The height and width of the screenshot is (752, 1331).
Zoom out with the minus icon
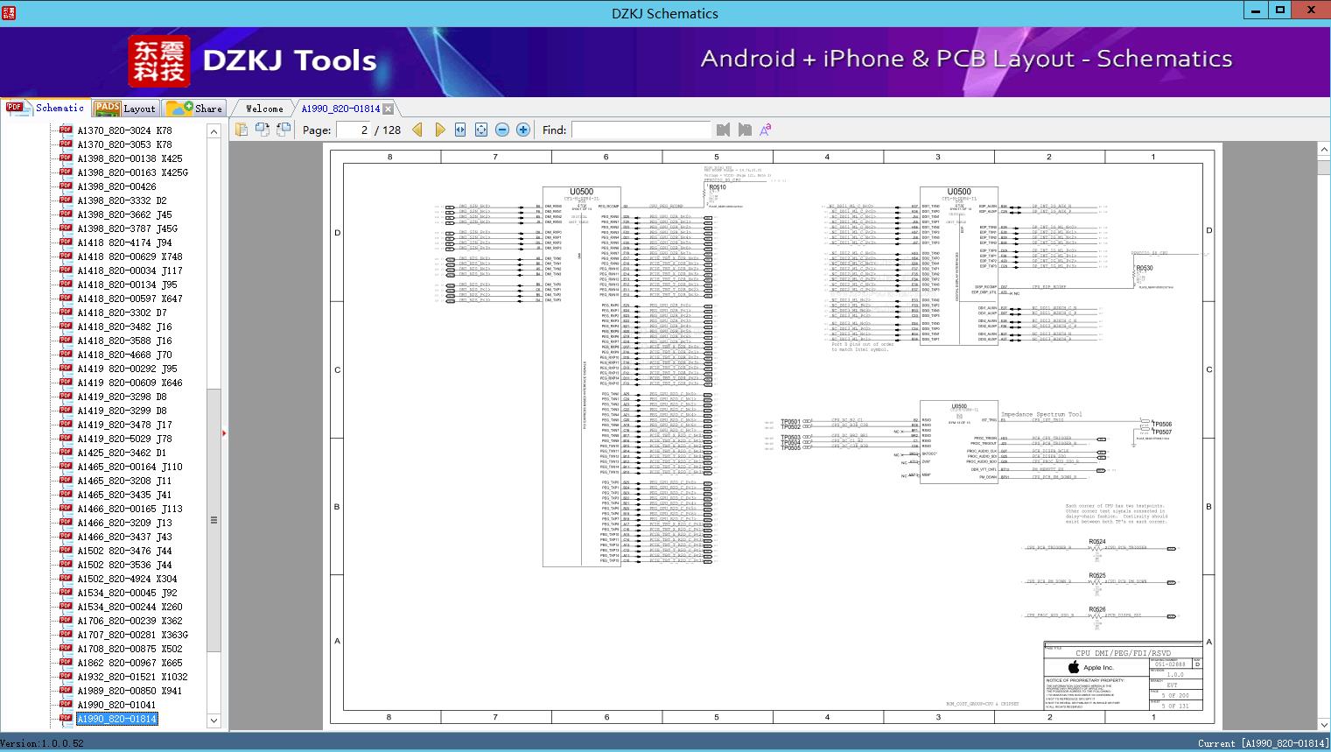[x=502, y=130]
